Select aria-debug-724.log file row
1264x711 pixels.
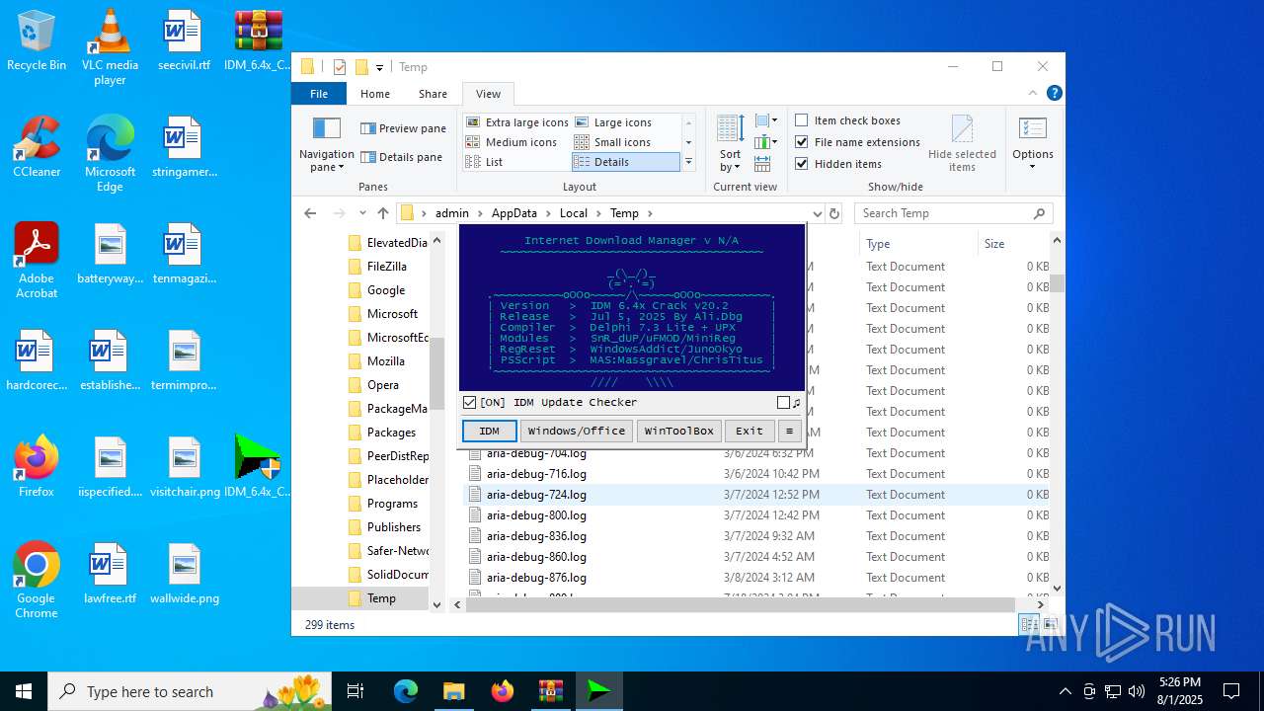pos(755,495)
